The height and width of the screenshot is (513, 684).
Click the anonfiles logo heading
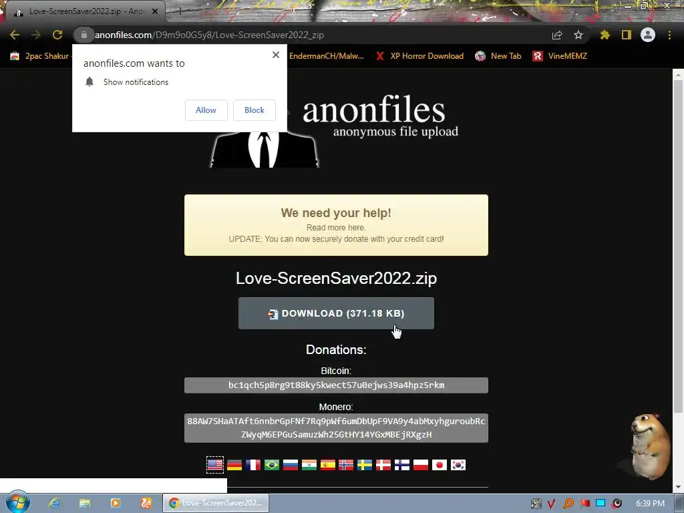tap(374, 110)
